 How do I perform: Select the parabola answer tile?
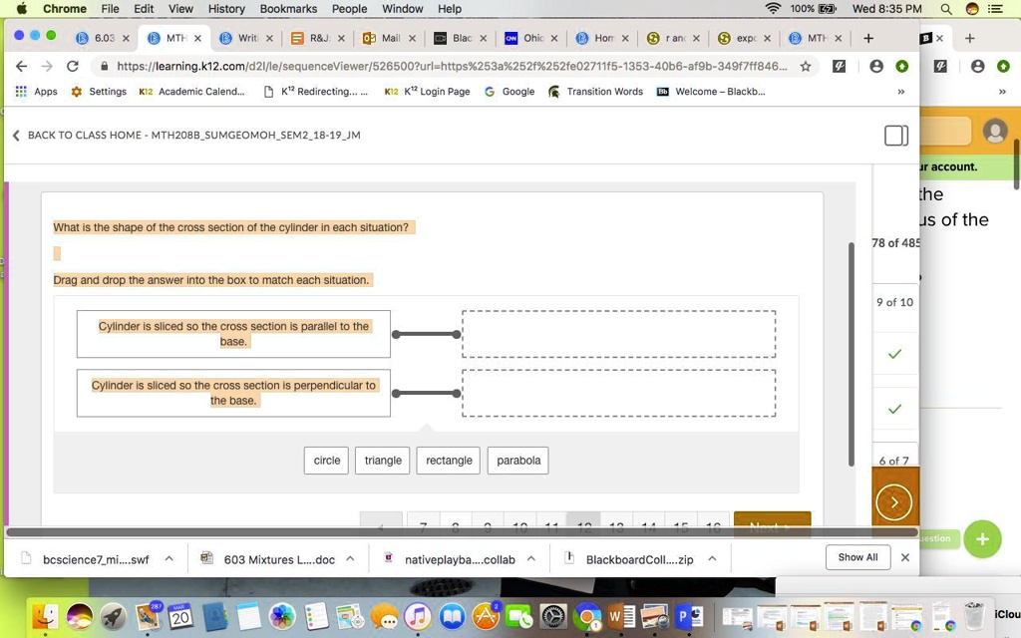pos(518,461)
